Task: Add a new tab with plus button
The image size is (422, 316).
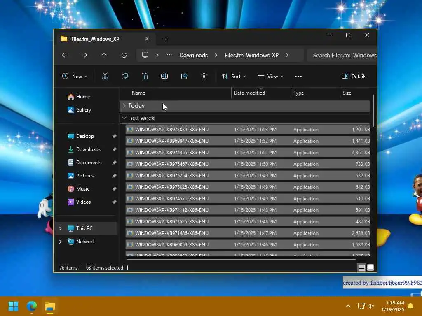Action: coord(165,39)
